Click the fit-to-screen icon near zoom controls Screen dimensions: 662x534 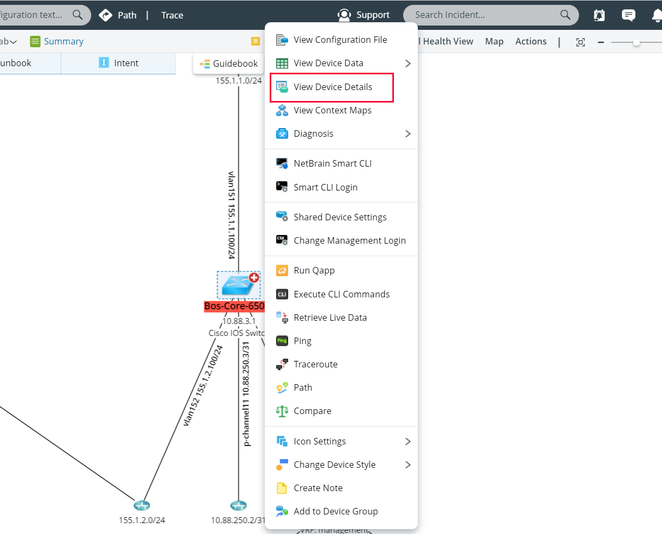(581, 42)
